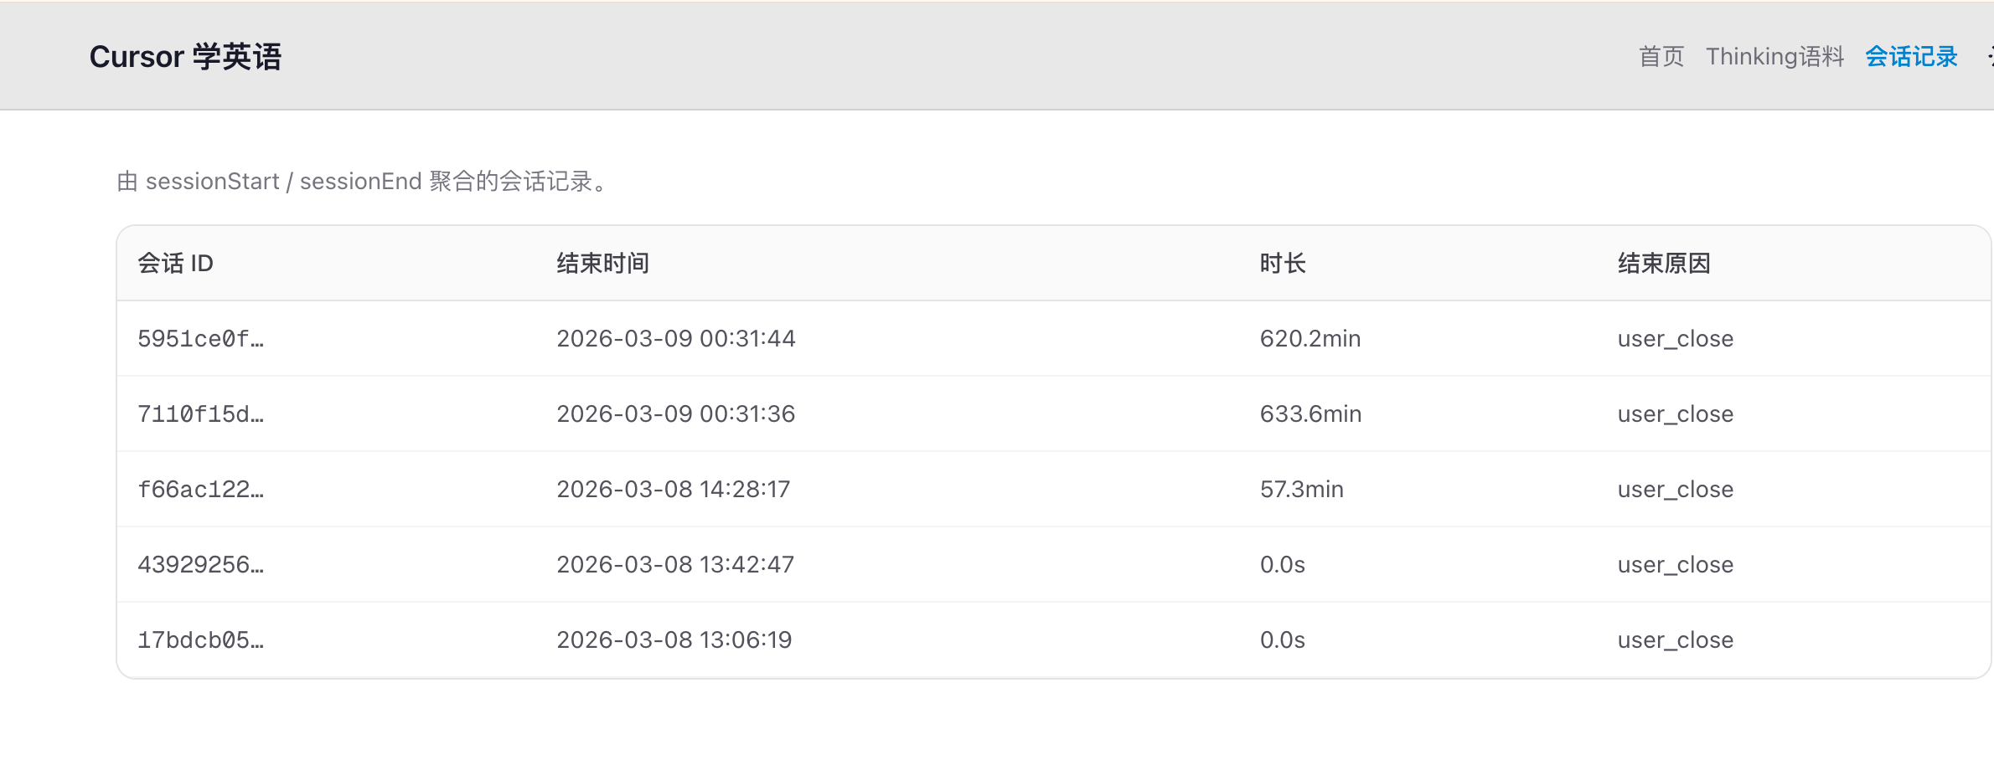1994x760 pixels.
Task: Click end time 2026-03-08 13:42:47
Action: coord(675,565)
